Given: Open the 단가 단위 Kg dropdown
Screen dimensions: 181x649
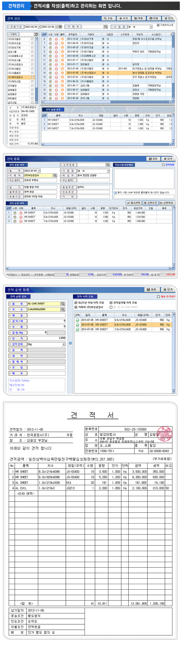Looking at the screenshot, I should (64, 344).
